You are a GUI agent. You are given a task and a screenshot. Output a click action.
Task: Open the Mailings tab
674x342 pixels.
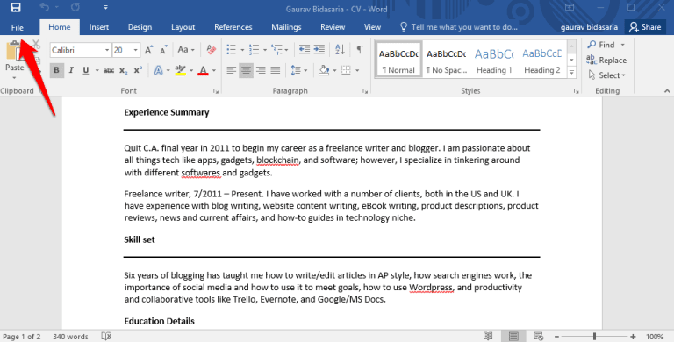tap(286, 27)
